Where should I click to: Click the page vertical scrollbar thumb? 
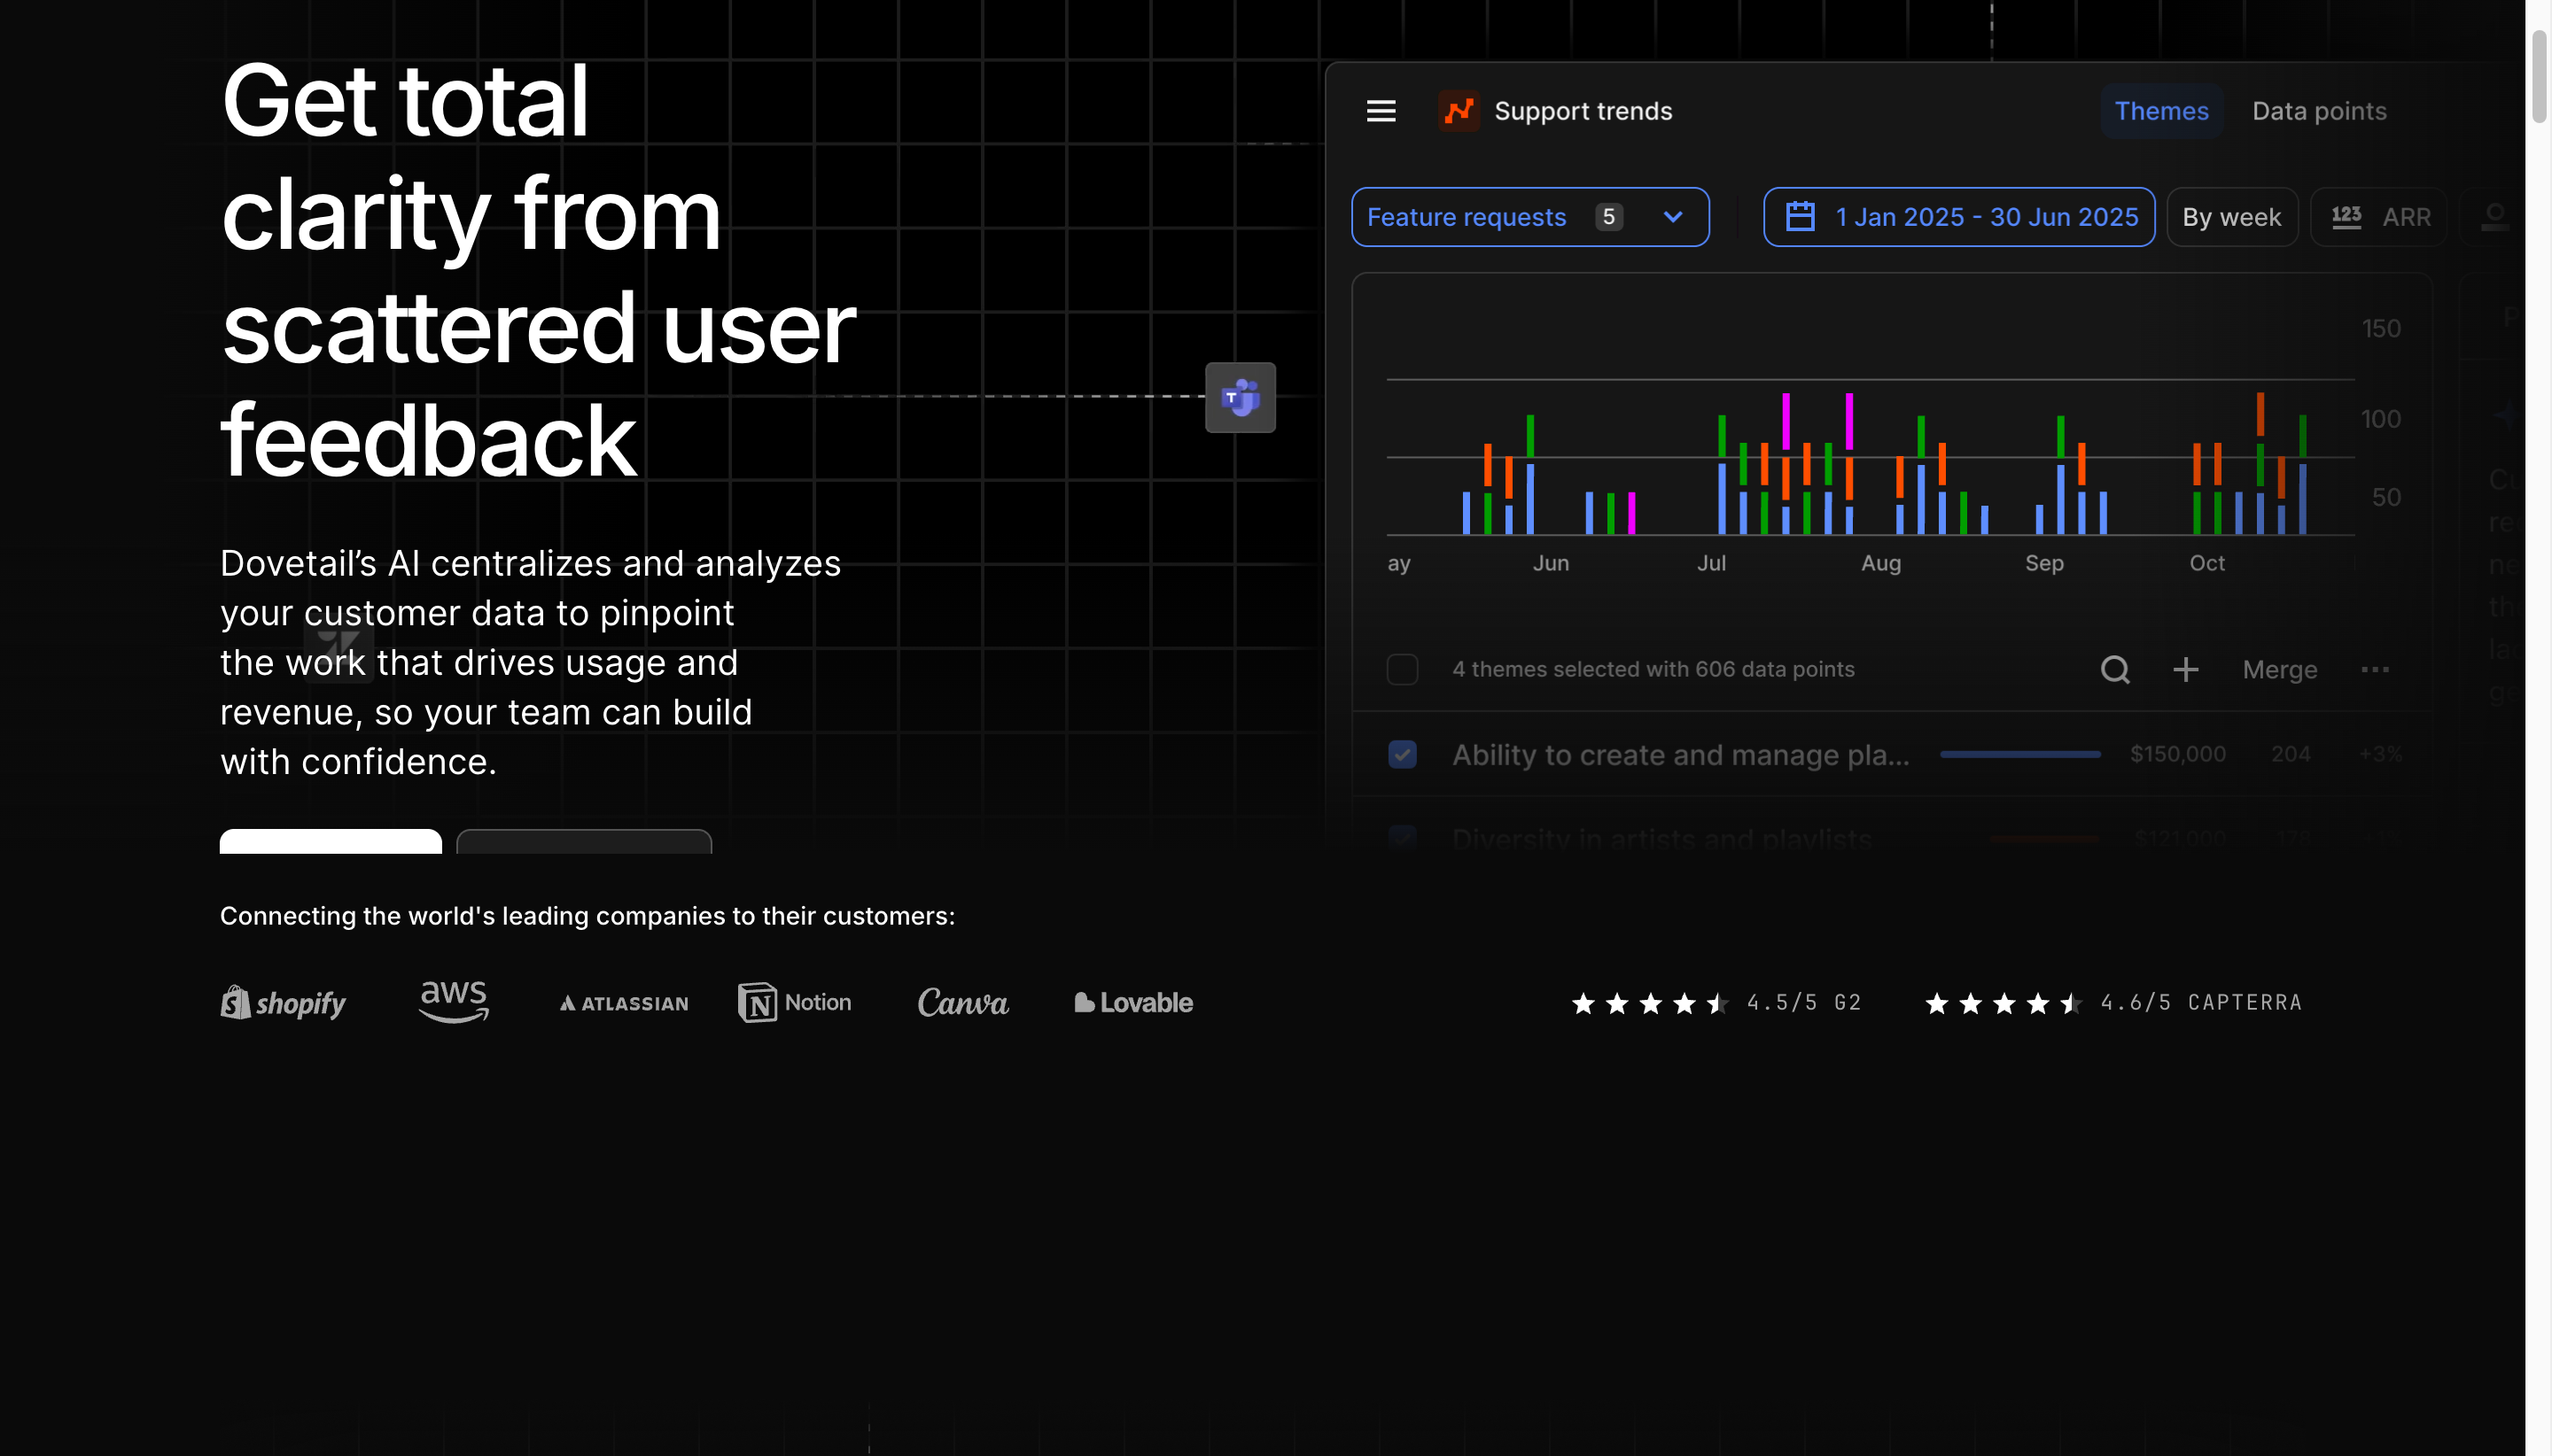pyautogui.click(x=2538, y=77)
